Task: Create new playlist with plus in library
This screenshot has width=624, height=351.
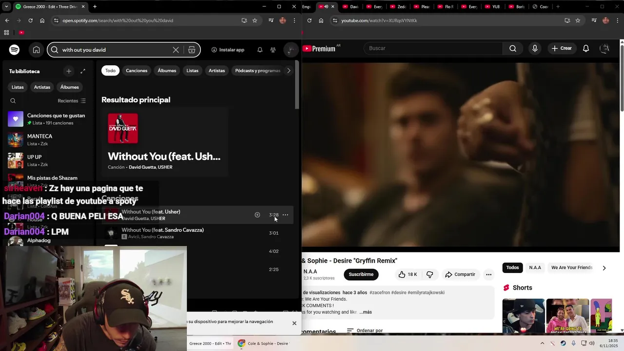Action: coord(69,71)
